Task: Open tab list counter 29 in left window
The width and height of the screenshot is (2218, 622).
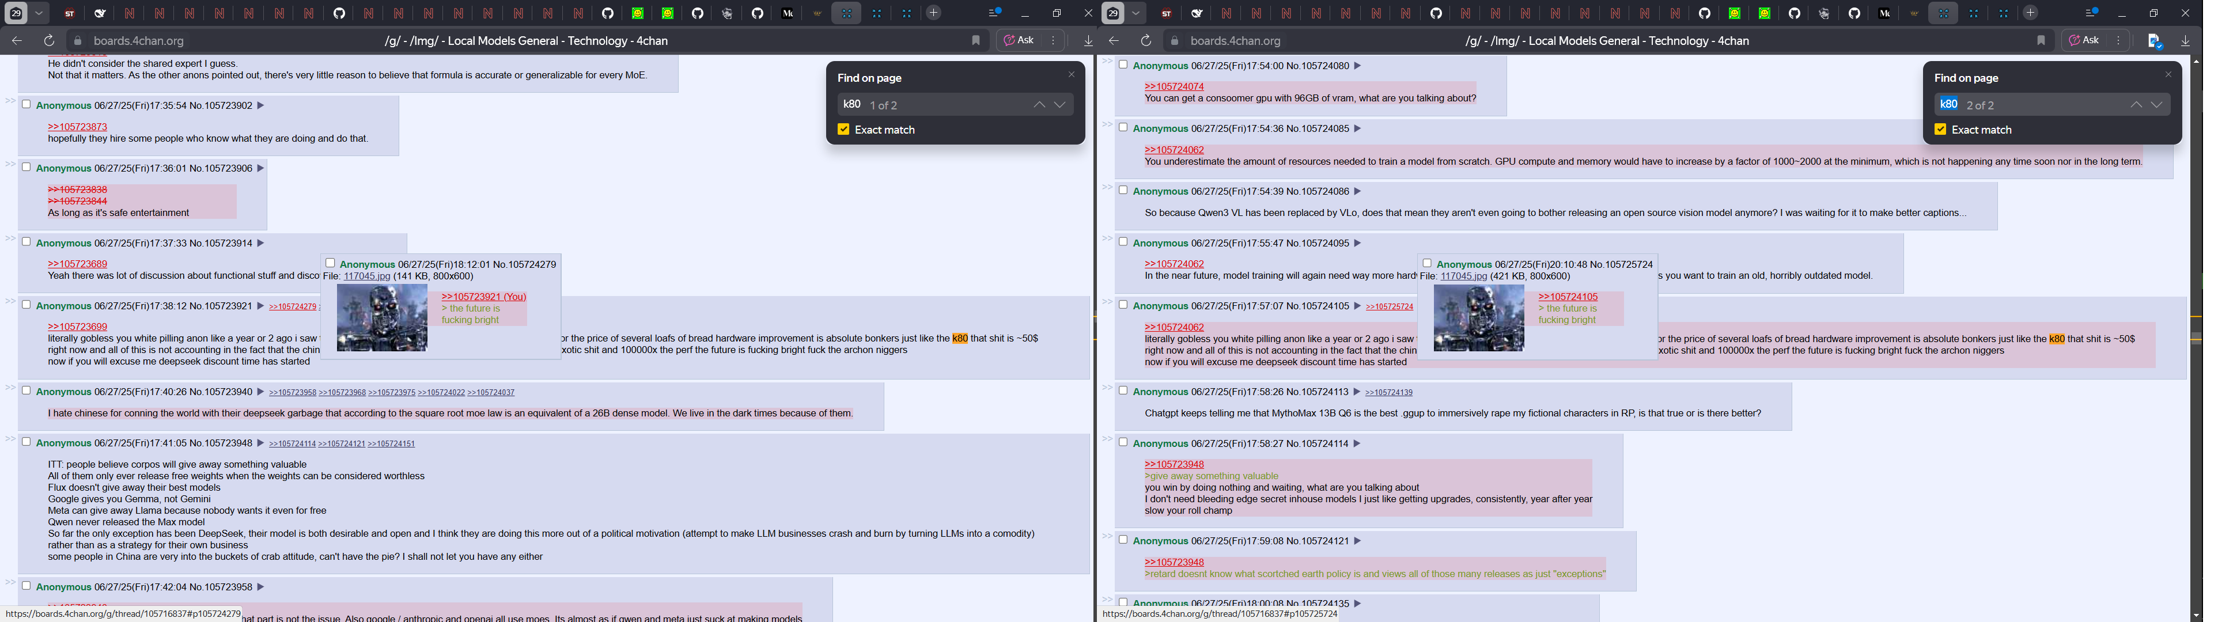Action: click(x=16, y=13)
